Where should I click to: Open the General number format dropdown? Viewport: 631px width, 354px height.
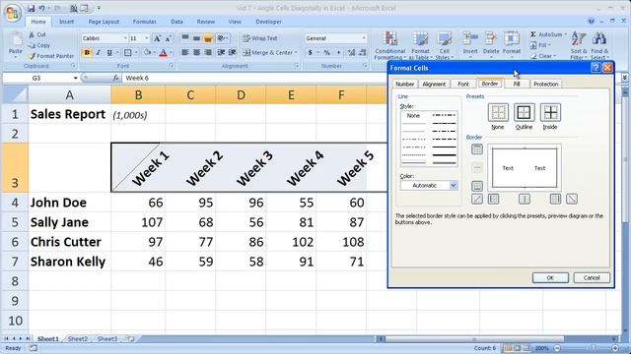pyautogui.click(x=364, y=38)
